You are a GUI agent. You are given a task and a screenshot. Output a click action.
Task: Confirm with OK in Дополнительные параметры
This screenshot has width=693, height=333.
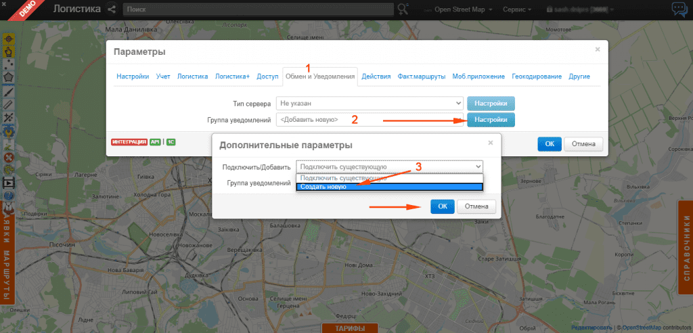click(x=443, y=206)
